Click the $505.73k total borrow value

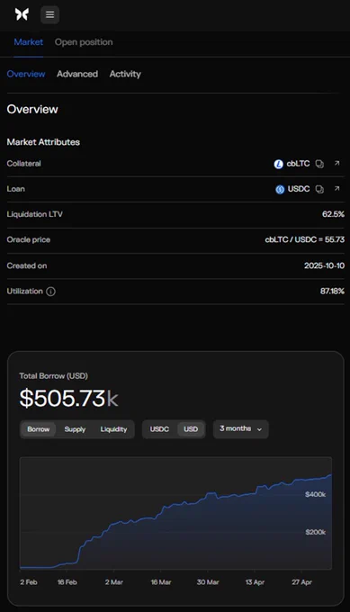point(68,398)
